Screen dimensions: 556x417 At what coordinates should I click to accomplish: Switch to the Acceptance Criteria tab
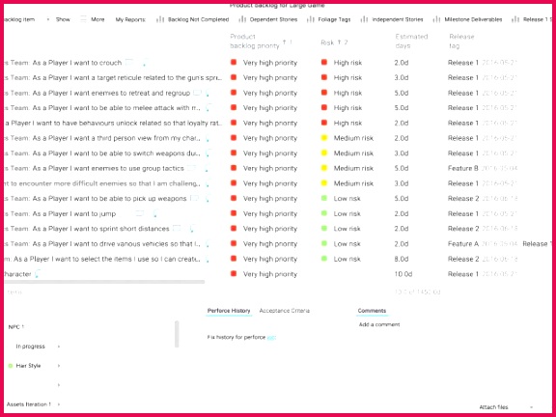tap(285, 311)
